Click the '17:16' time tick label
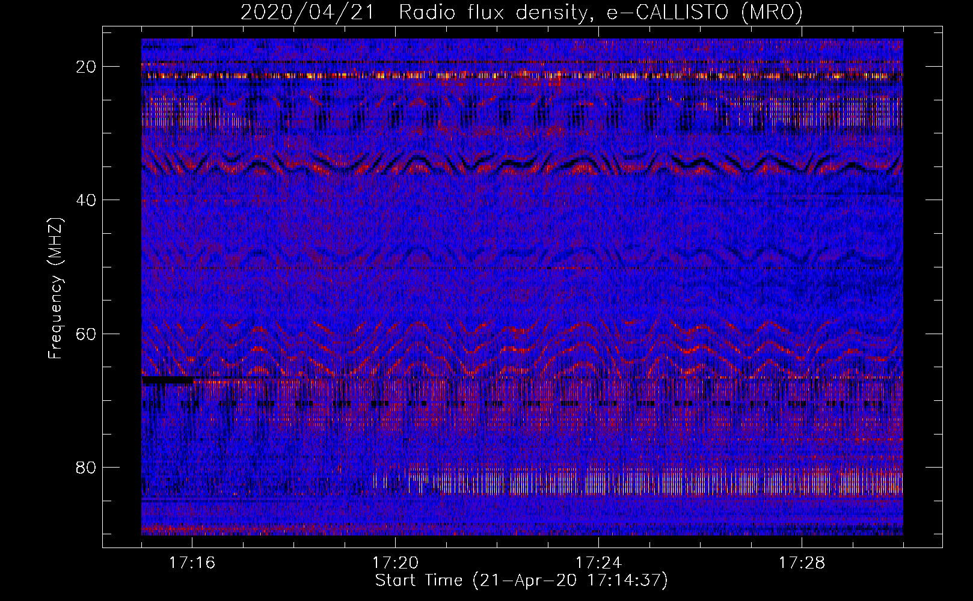This screenshot has width=973, height=601. (x=192, y=563)
